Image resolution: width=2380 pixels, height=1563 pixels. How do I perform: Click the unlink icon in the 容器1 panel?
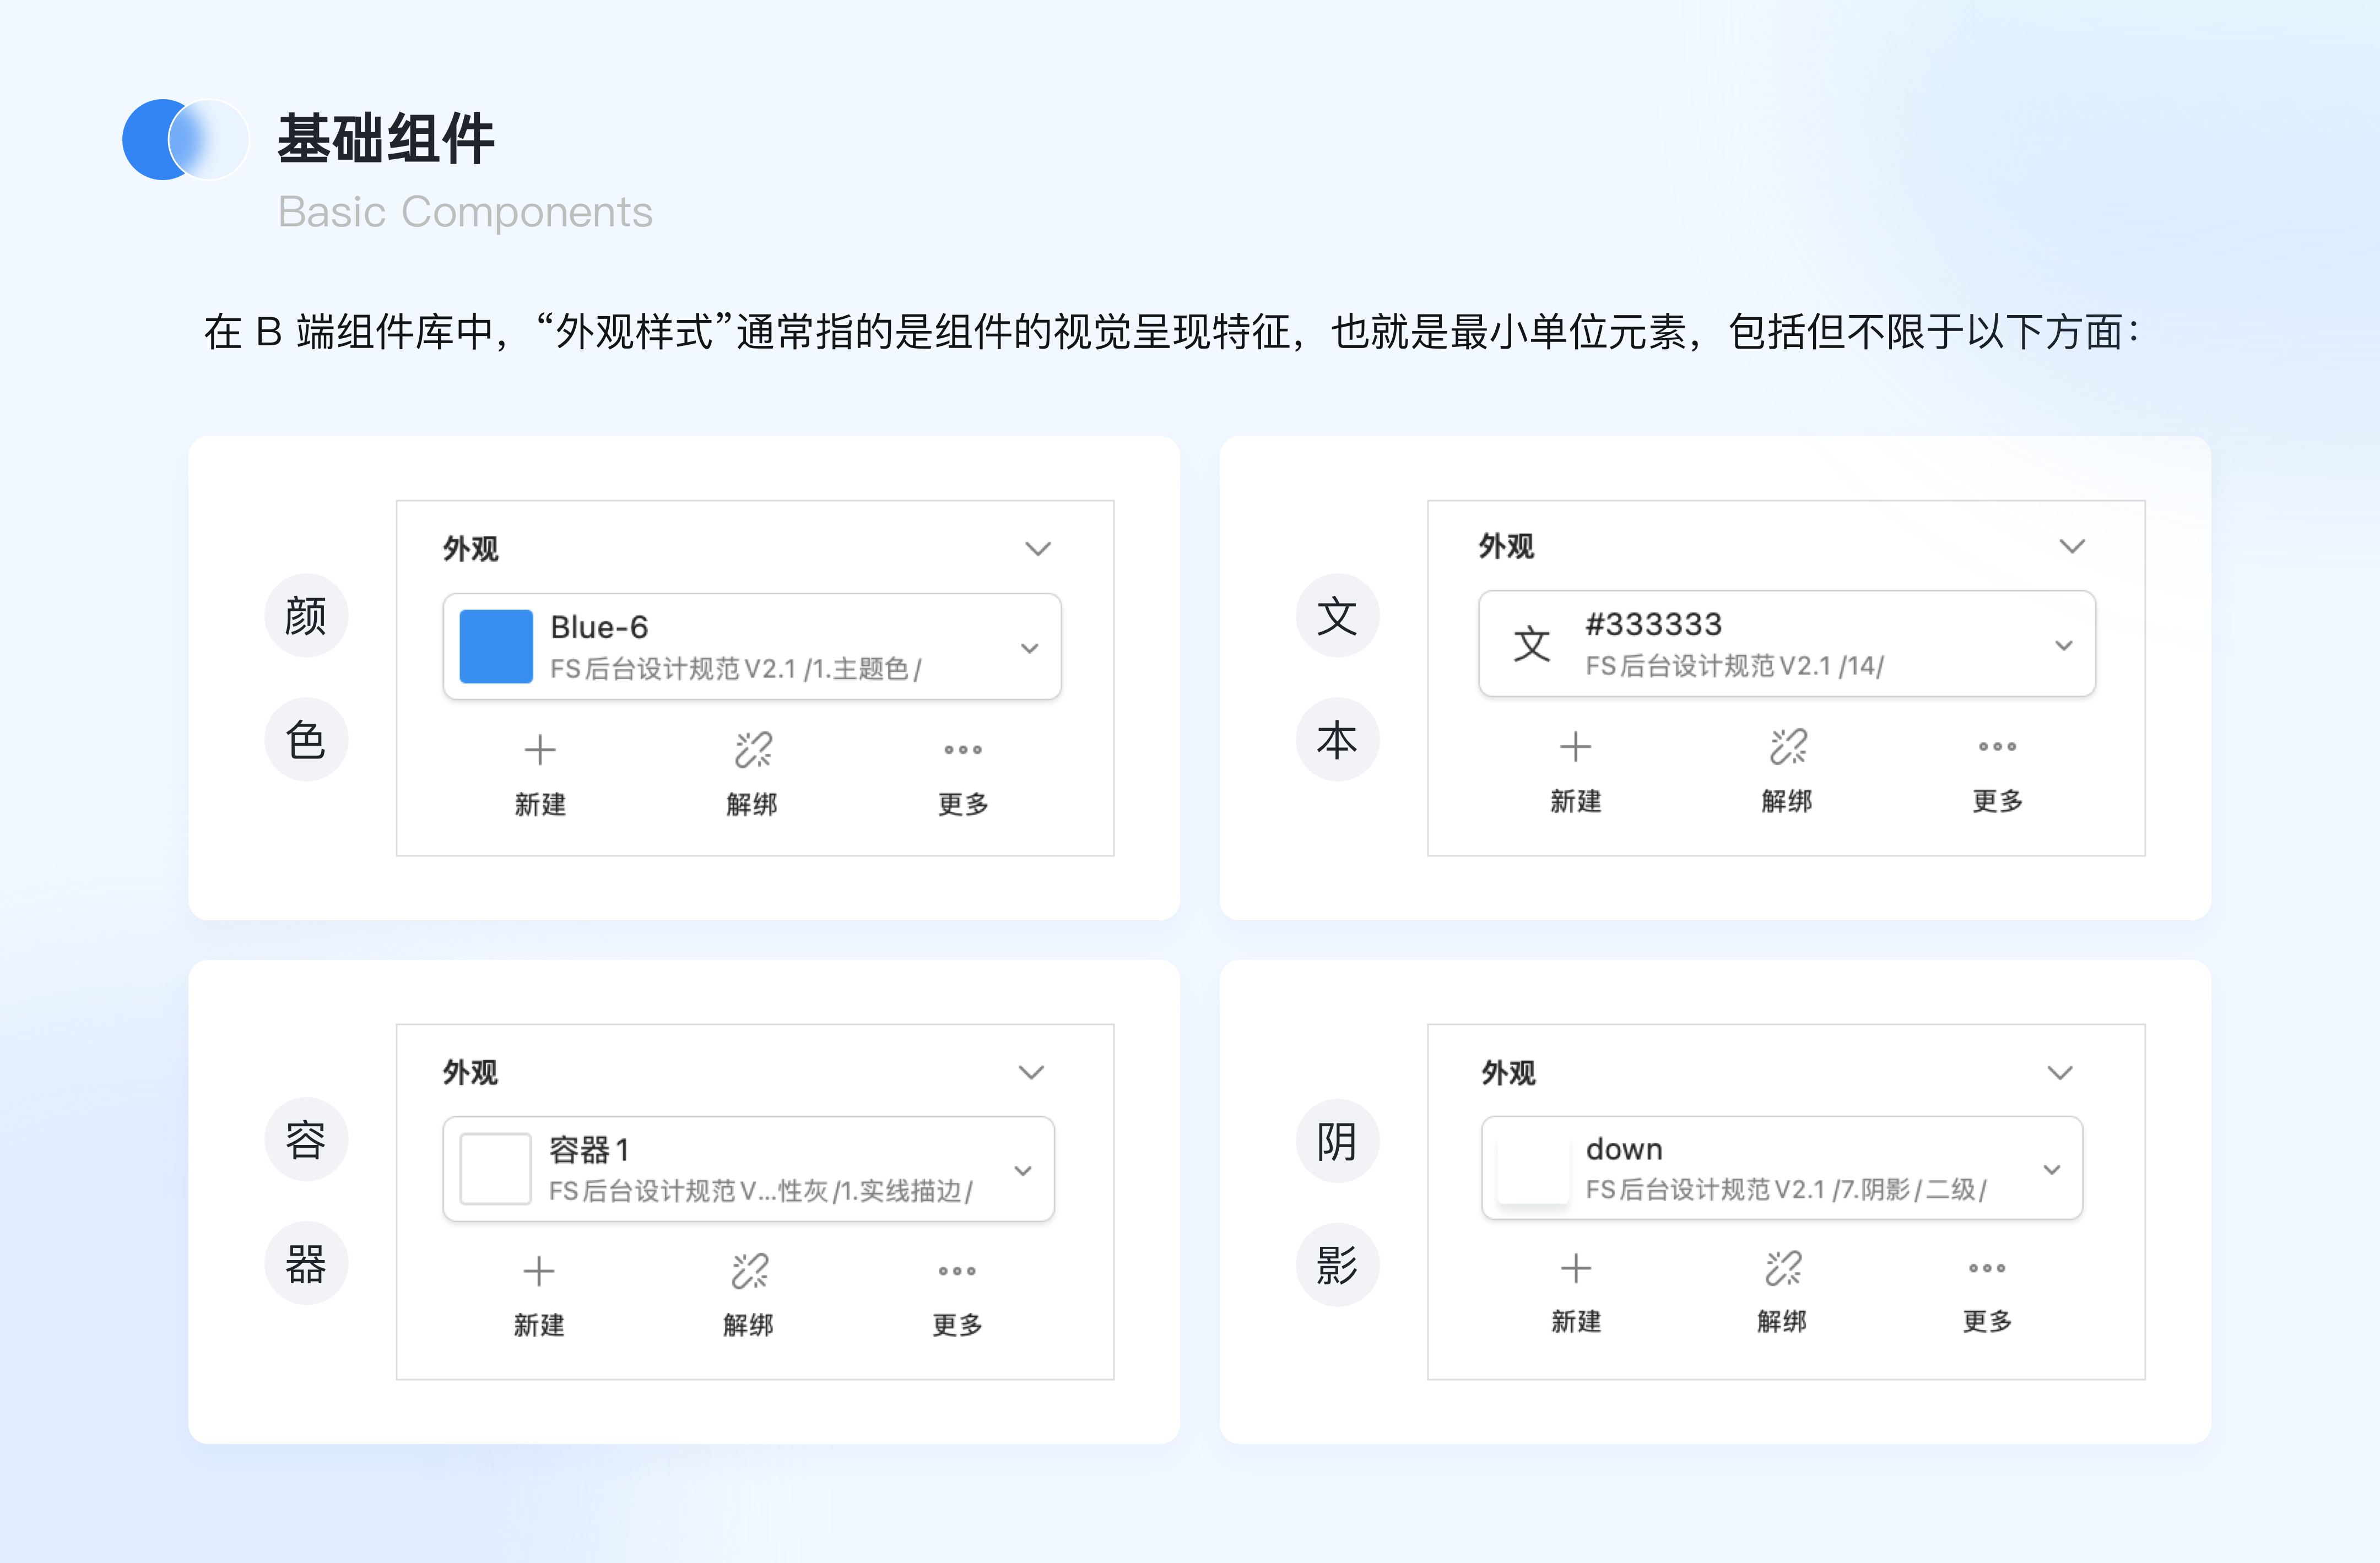[750, 1271]
